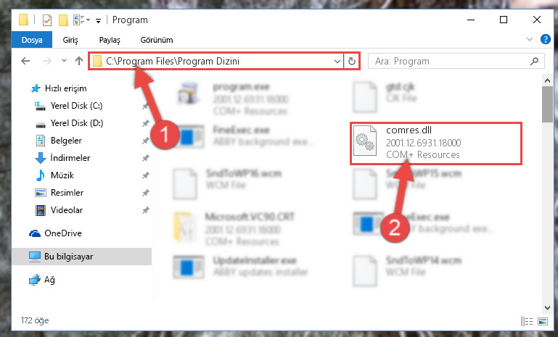Switch to details view in status bar
The height and width of the screenshot is (337, 558).
[527, 321]
